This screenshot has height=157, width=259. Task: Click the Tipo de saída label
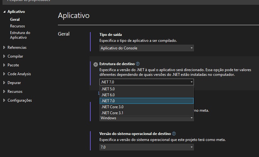[111, 35]
